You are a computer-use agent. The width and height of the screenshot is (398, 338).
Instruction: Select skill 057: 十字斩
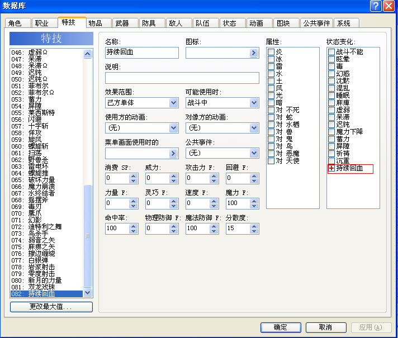coord(46,126)
